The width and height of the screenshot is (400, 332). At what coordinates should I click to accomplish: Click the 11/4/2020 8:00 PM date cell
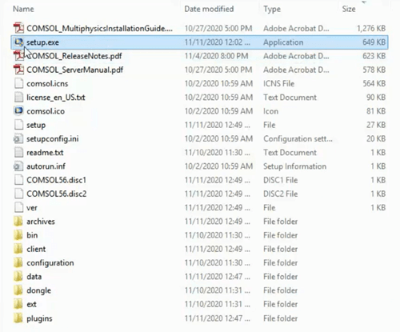[x=217, y=56]
